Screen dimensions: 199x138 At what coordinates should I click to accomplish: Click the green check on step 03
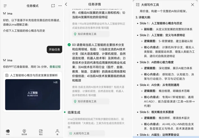pyautogui.click(x=69, y=45)
